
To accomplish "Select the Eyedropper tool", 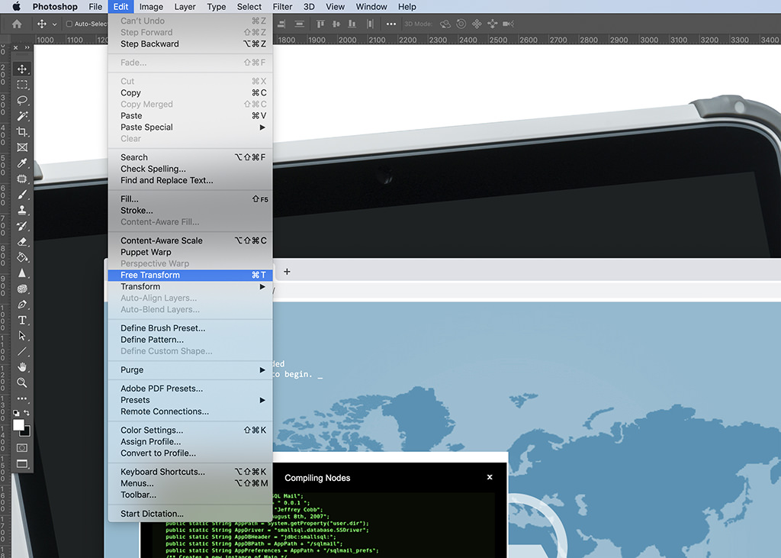I will [x=22, y=163].
